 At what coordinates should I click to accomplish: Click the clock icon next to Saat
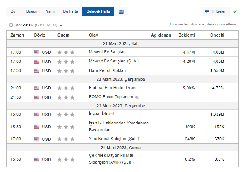pyautogui.click(x=10, y=25)
